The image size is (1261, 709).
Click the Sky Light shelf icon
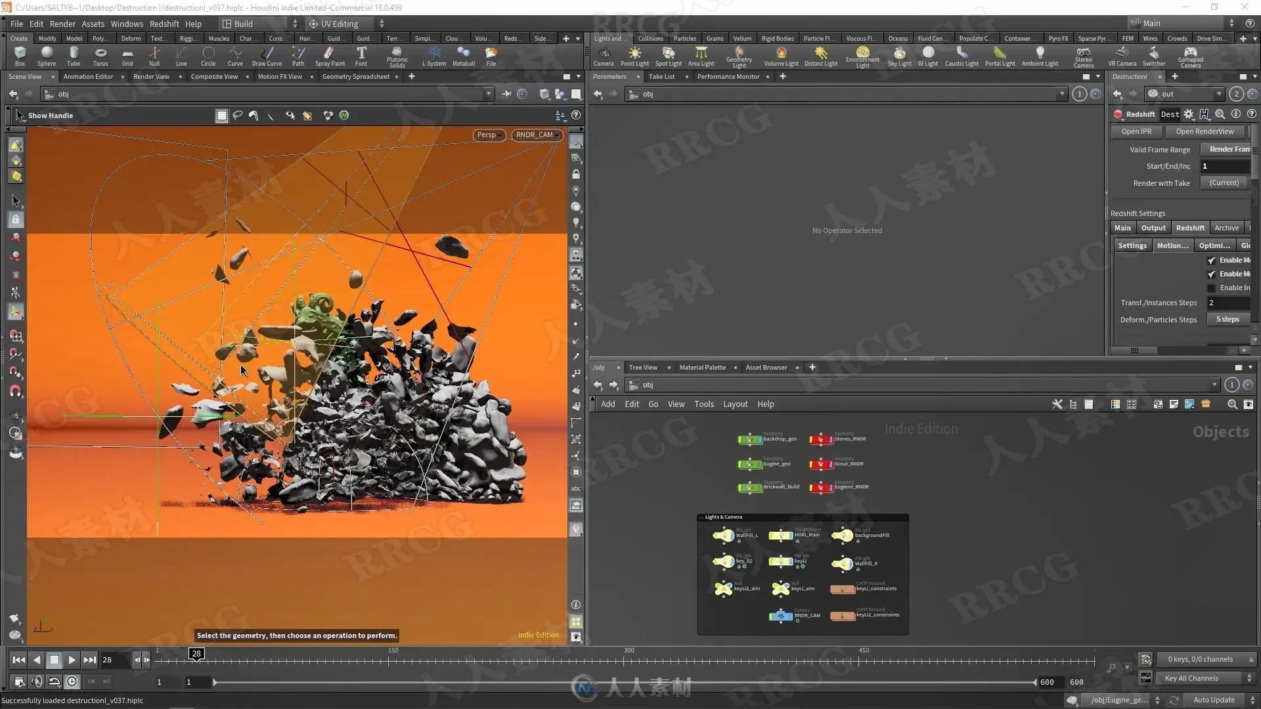[x=899, y=56]
